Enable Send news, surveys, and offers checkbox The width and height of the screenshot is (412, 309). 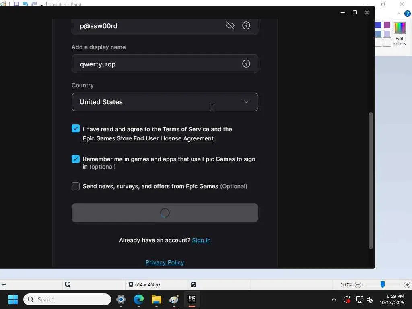tap(76, 186)
